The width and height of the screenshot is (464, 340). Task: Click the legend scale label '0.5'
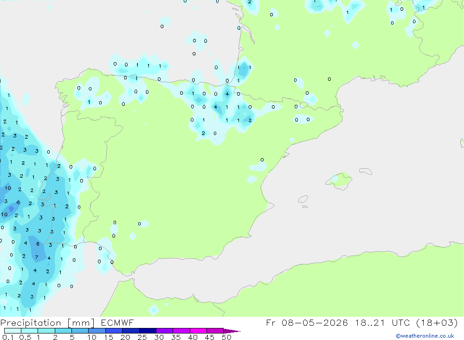pyautogui.click(x=25, y=337)
